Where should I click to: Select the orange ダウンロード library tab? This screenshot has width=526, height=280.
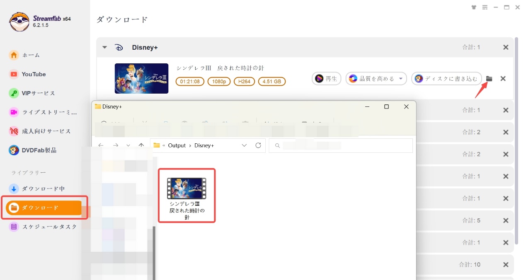(x=44, y=208)
